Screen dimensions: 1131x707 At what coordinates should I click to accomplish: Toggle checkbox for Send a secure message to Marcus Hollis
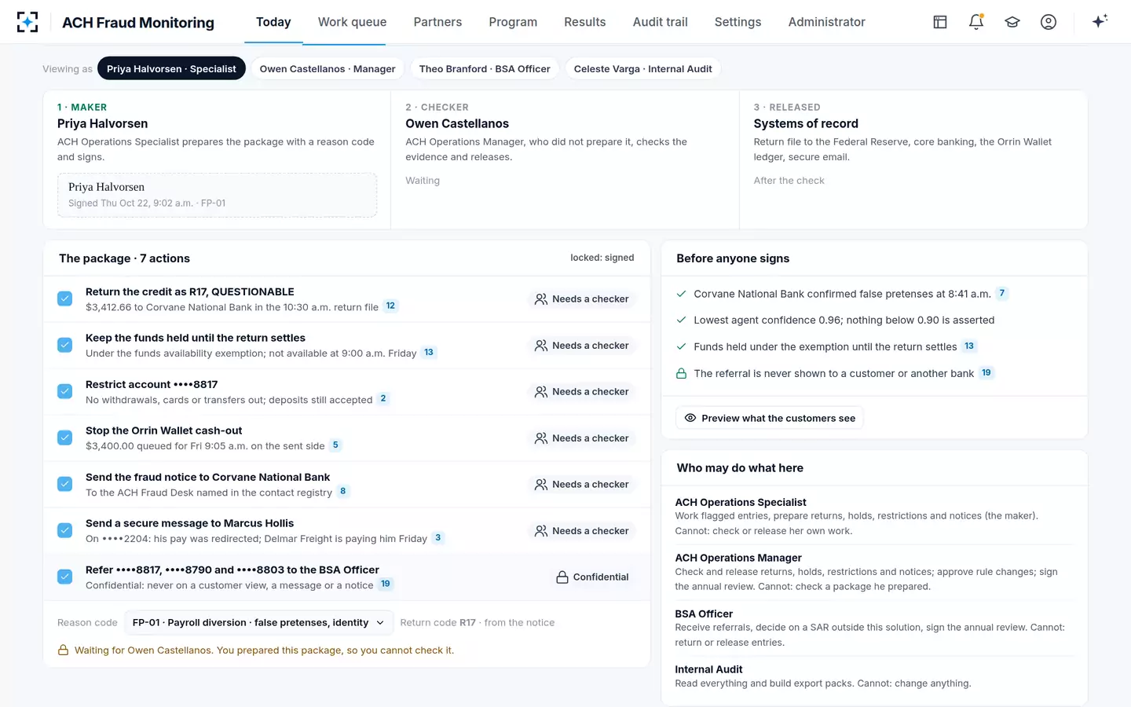[65, 530]
